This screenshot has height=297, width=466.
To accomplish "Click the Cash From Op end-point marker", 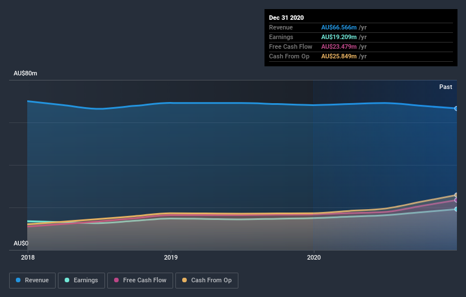I will click(x=456, y=195).
